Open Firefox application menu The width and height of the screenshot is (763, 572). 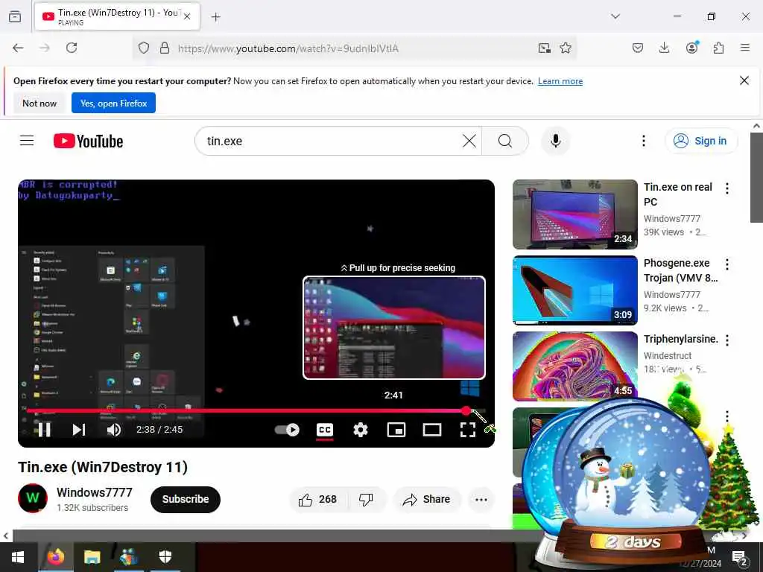click(745, 48)
